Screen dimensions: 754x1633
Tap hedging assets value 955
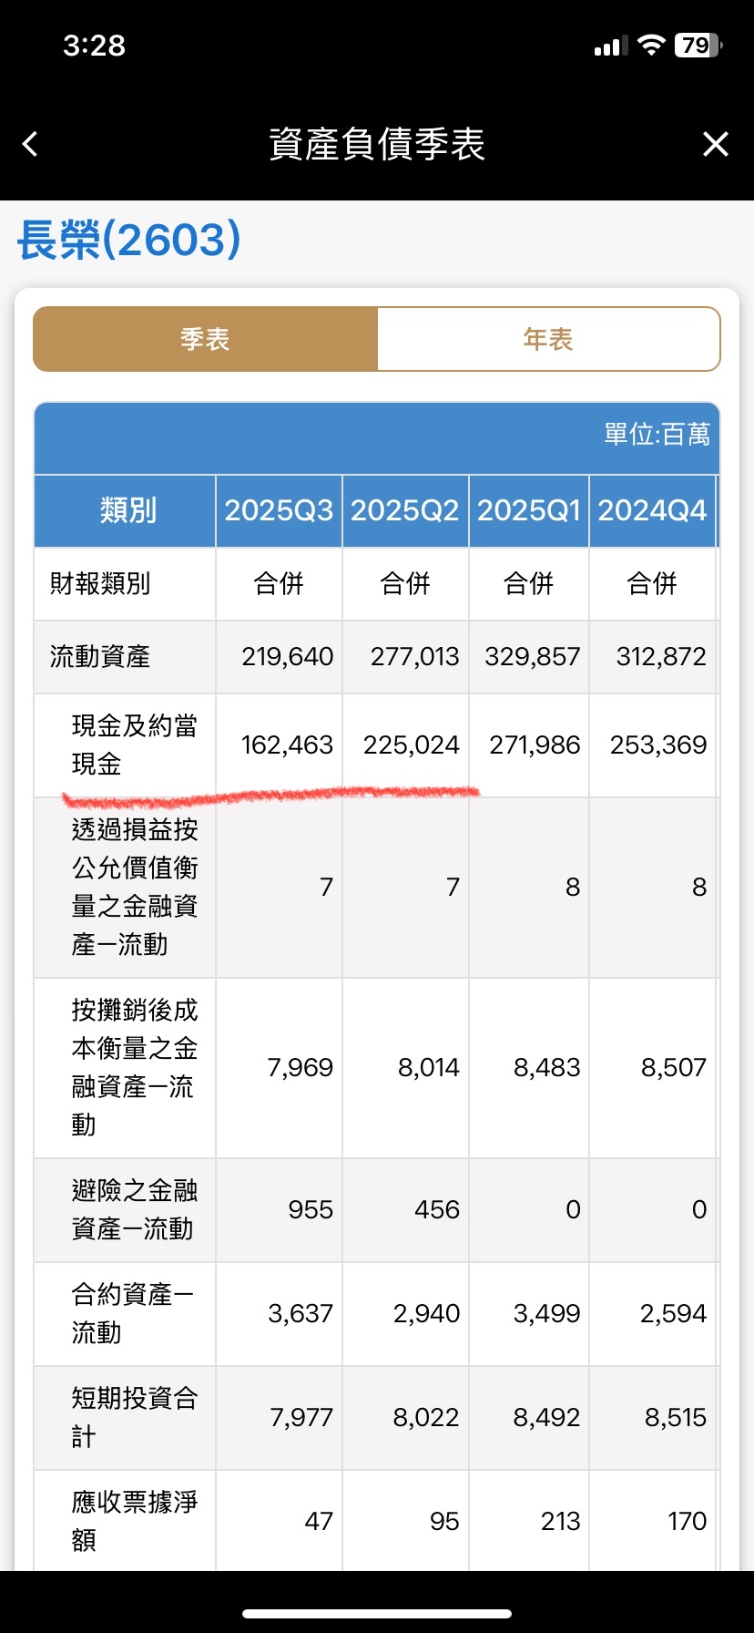(311, 1209)
